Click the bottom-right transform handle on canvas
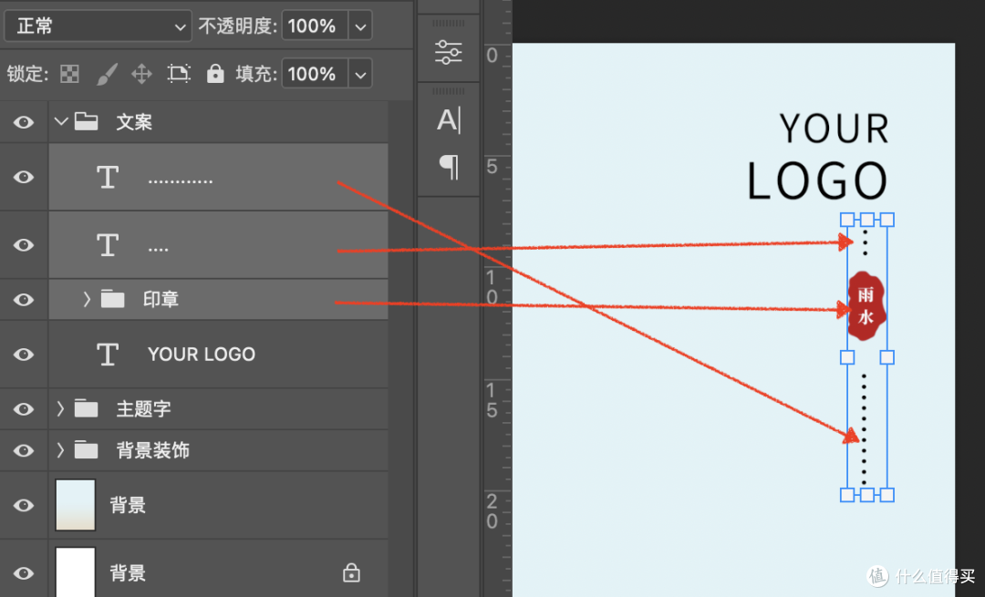 [887, 495]
